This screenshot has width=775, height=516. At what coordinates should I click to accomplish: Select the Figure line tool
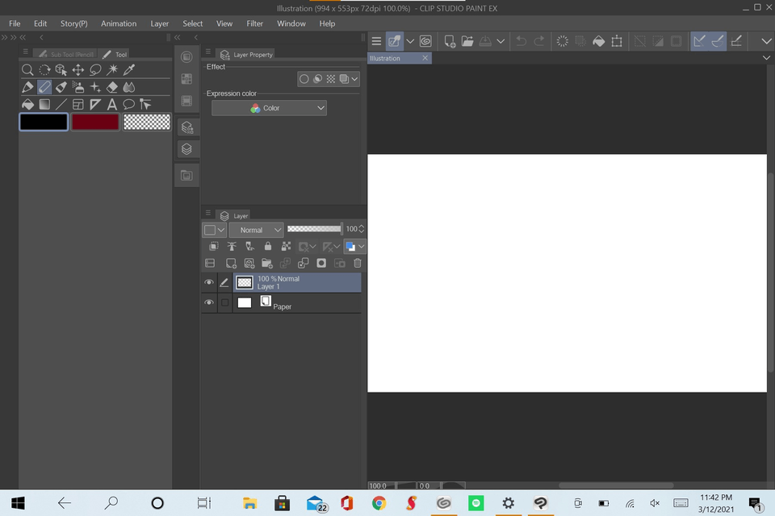coord(61,104)
